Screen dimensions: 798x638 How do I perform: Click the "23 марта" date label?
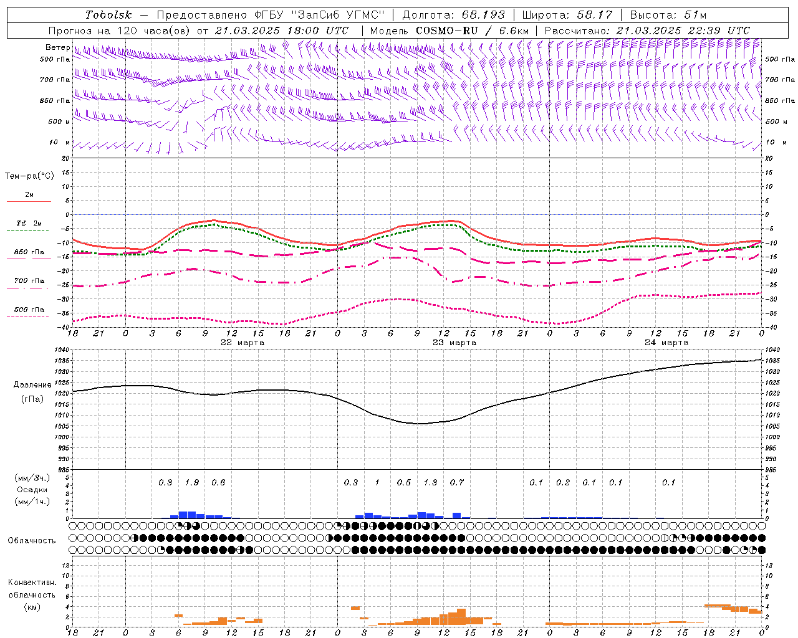pos(454,342)
